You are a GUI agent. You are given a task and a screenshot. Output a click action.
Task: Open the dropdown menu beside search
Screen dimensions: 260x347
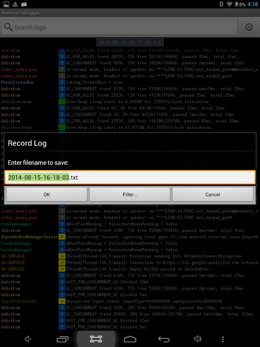249,27
